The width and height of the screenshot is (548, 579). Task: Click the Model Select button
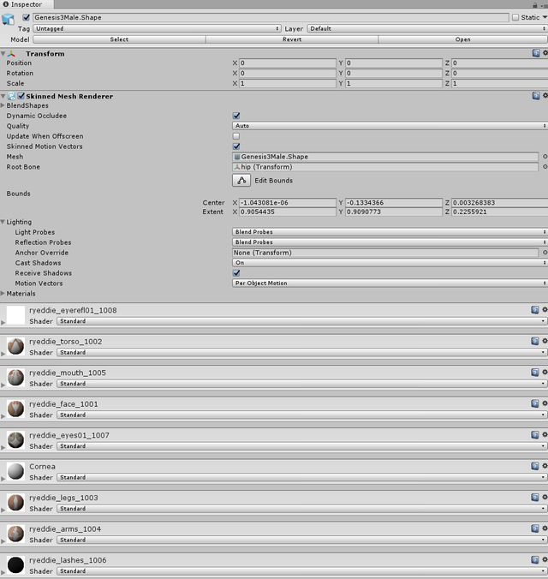[119, 39]
